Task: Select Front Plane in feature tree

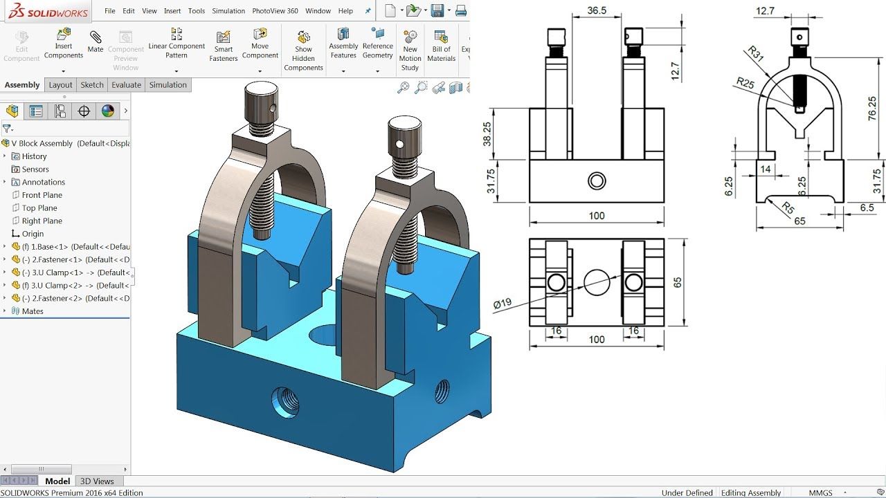Action: click(x=42, y=195)
